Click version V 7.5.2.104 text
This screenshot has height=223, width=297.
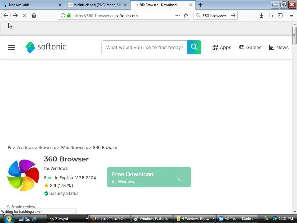86,178
